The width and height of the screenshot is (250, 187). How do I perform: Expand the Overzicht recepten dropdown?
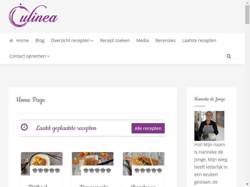72,41
